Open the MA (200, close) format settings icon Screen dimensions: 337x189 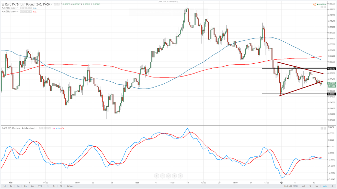24,11
